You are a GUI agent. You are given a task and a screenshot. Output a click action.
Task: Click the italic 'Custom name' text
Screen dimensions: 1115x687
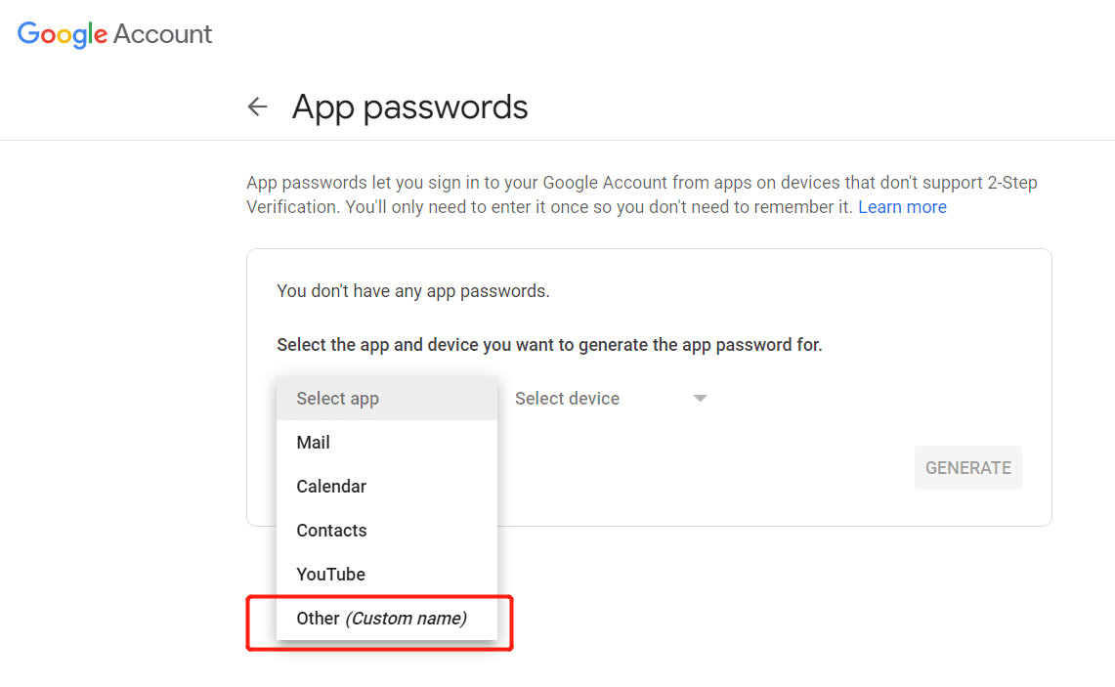pos(407,619)
